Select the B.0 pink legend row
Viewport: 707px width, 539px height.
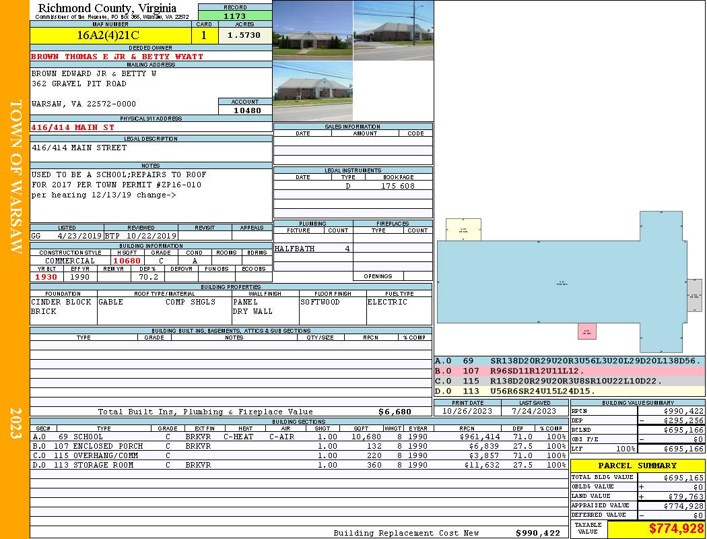569,371
